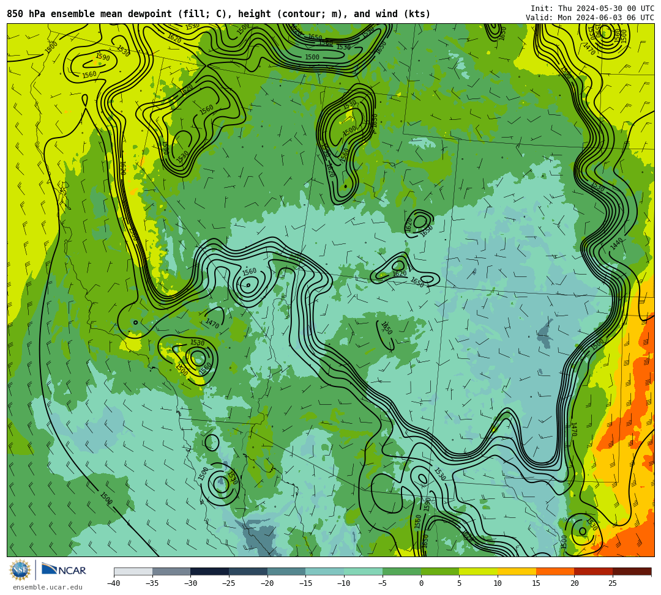Click the NSF logo emblem
Viewport: 661px width, 595px height.
pos(20,570)
